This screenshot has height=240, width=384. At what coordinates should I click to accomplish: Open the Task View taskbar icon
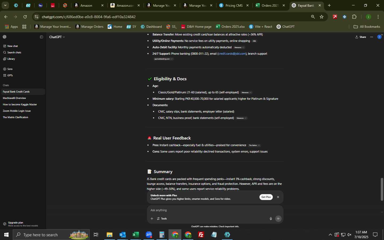[96, 235]
